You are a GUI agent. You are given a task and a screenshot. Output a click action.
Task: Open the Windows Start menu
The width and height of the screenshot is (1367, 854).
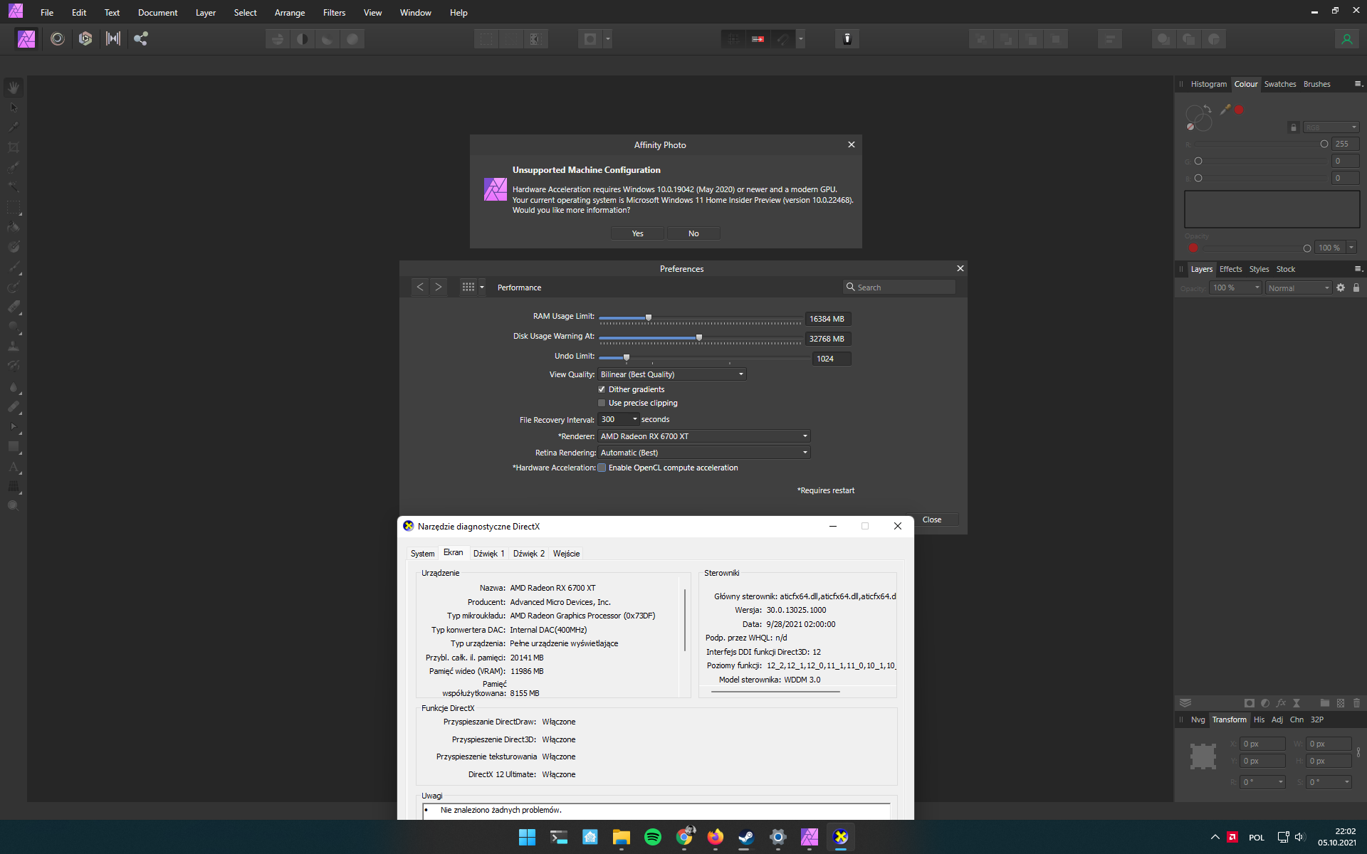(527, 837)
